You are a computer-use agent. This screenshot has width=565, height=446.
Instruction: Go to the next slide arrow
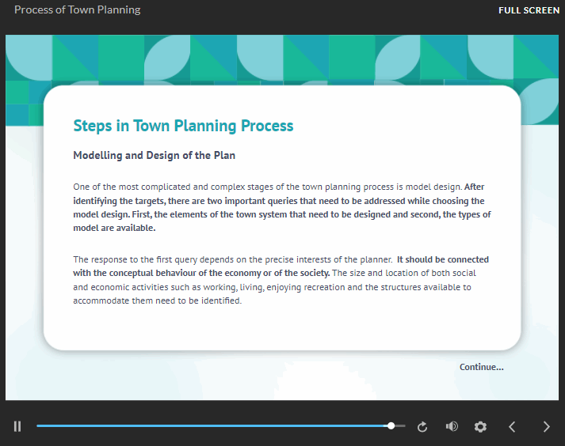click(x=546, y=426)
